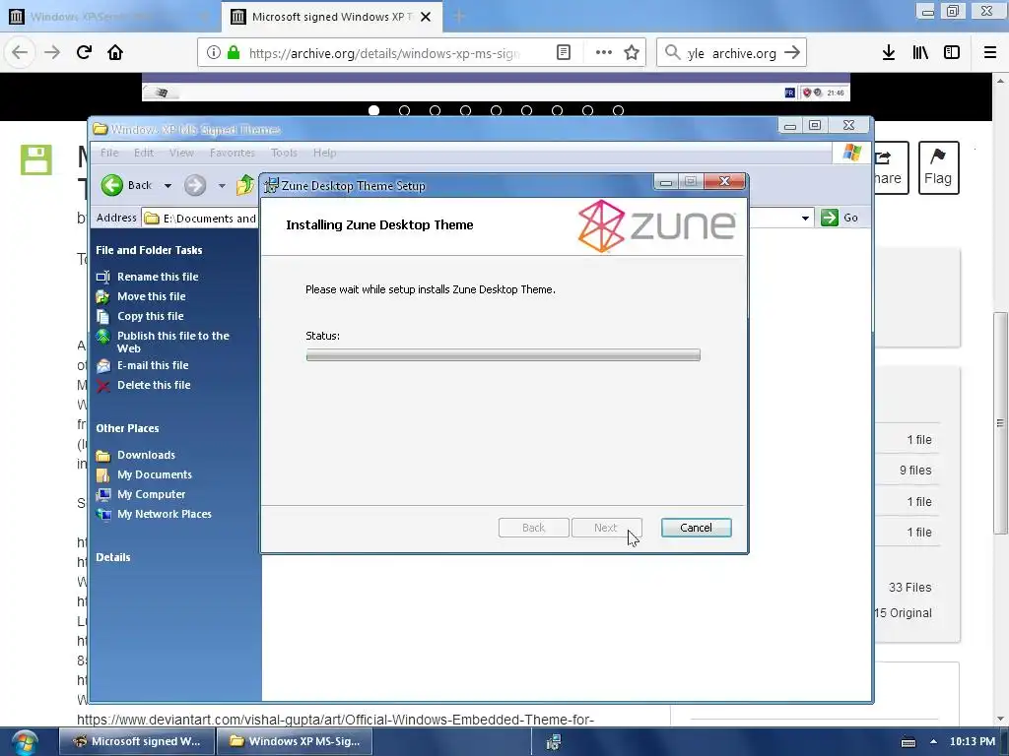The height and width of the screenshot is (756, 1009).
Task: Open Firefox library icon
Action: tap(920, 53)
